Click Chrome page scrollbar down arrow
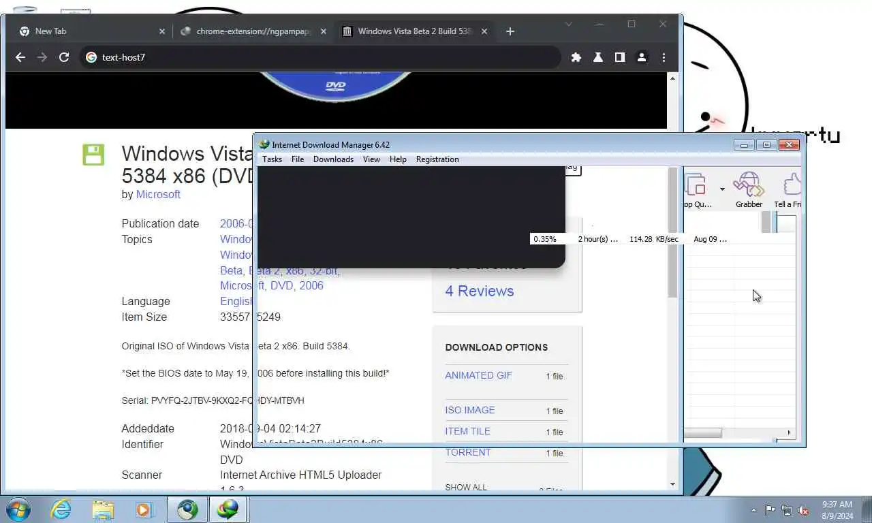 (x=672, y=484)
